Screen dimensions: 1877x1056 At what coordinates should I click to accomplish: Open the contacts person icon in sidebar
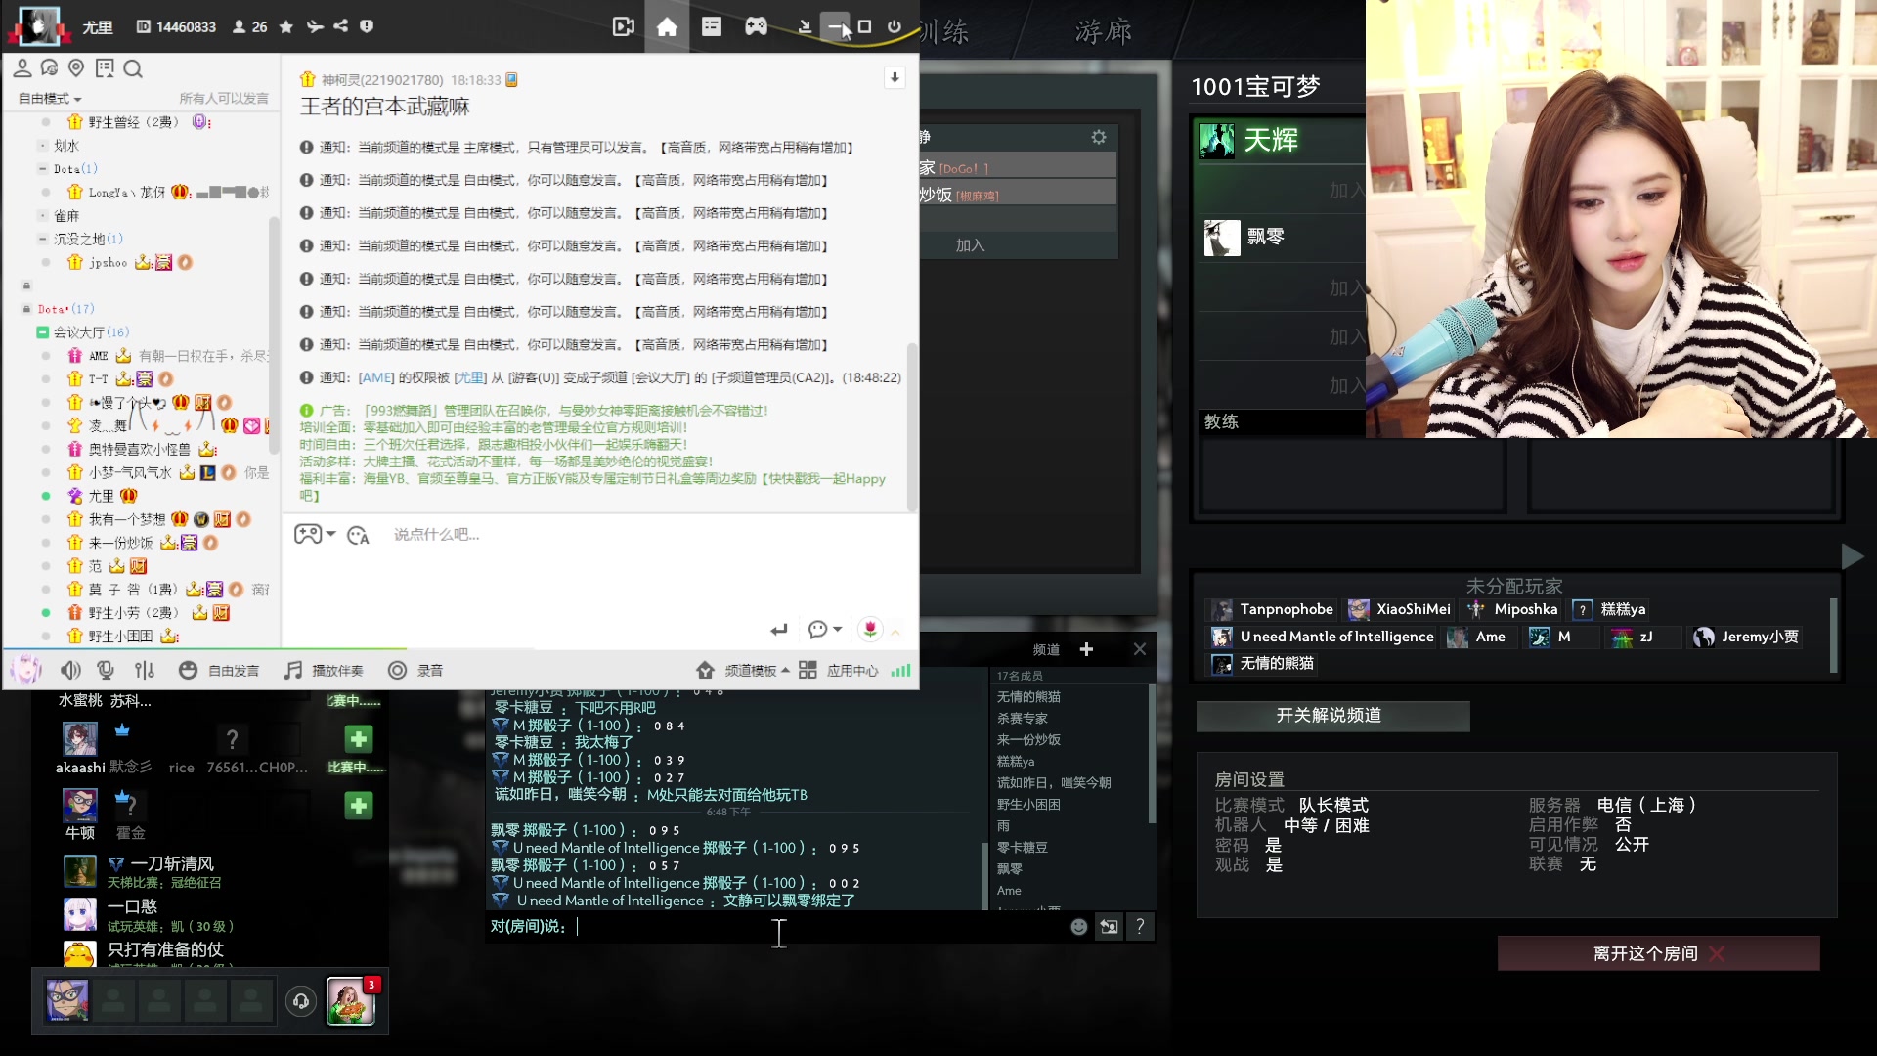22,68
